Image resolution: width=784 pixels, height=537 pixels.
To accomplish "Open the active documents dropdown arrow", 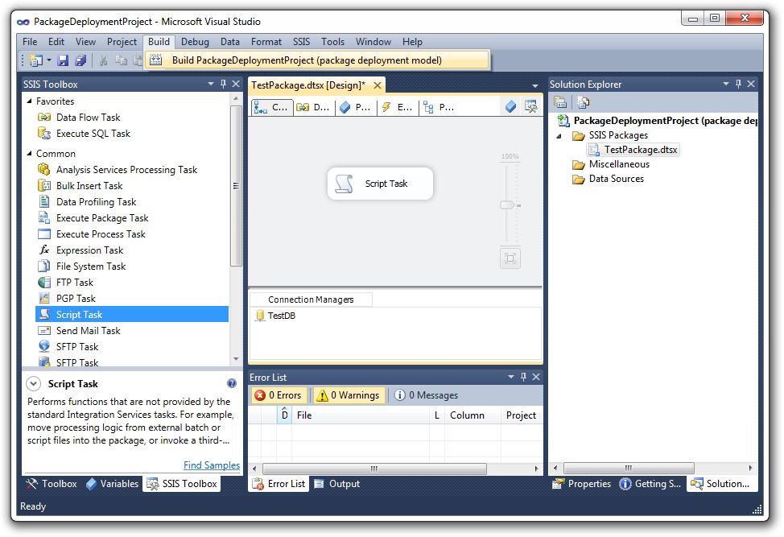I will point(535,86).
